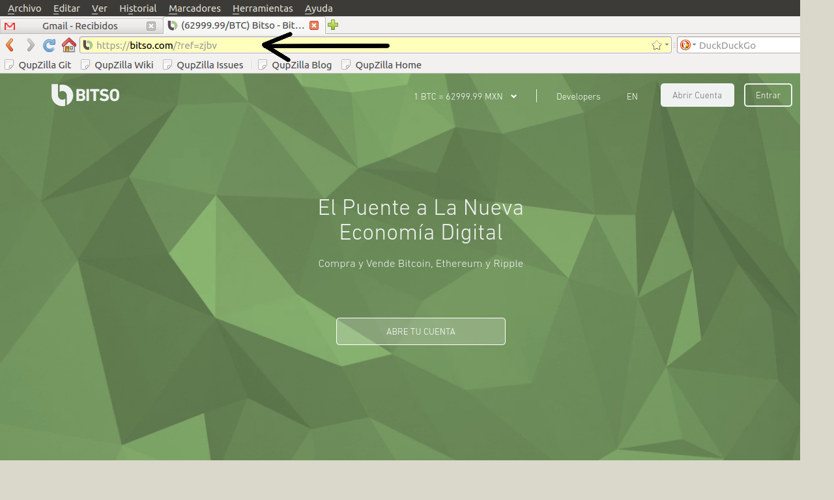Reload the current page

click(x=49, y=45)
